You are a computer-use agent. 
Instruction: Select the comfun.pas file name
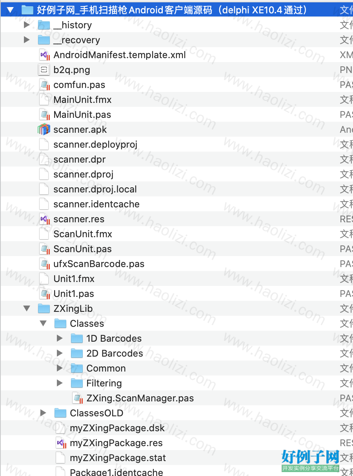tap(79, 85)
